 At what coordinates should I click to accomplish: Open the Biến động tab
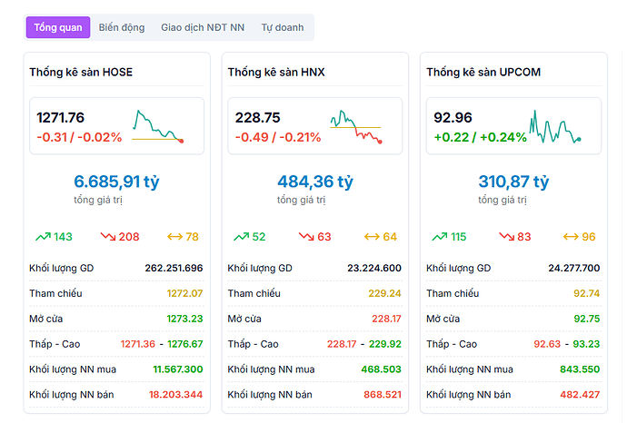122,27
